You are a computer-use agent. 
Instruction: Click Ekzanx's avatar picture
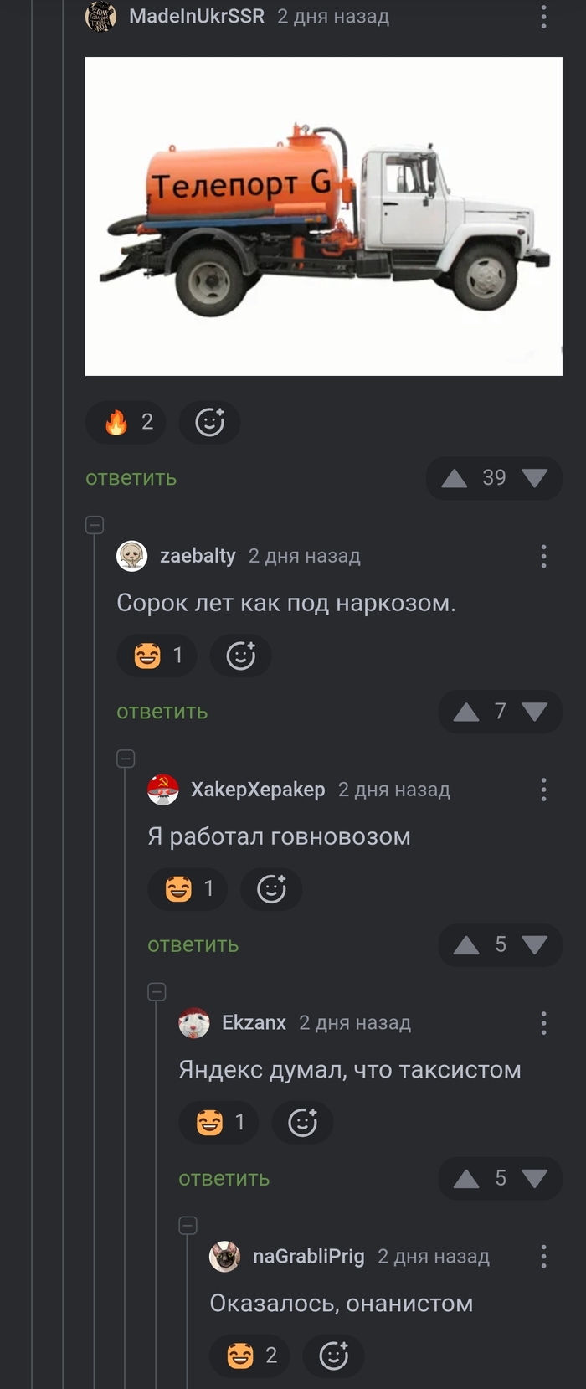click(194, 1023)
